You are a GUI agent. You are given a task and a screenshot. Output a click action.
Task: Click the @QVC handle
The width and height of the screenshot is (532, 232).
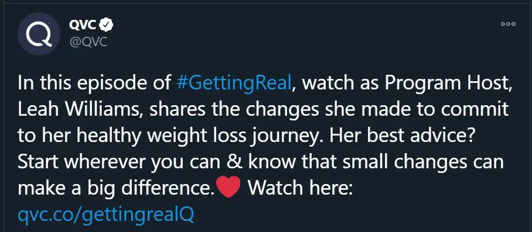pos(88,41)
